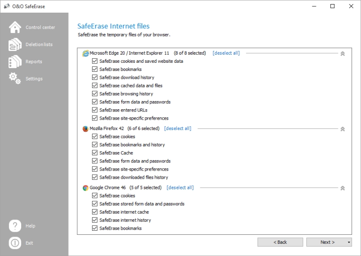Toggle SafeErase downloaded files history checkbox
Image resolution: width=361 pixels, height=256 pixels.
click(95, 177)
